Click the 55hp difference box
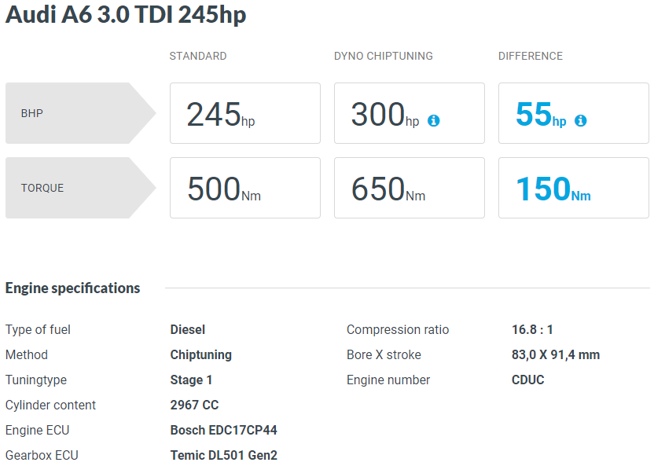The image size is (654, 466). click(574, 113)
